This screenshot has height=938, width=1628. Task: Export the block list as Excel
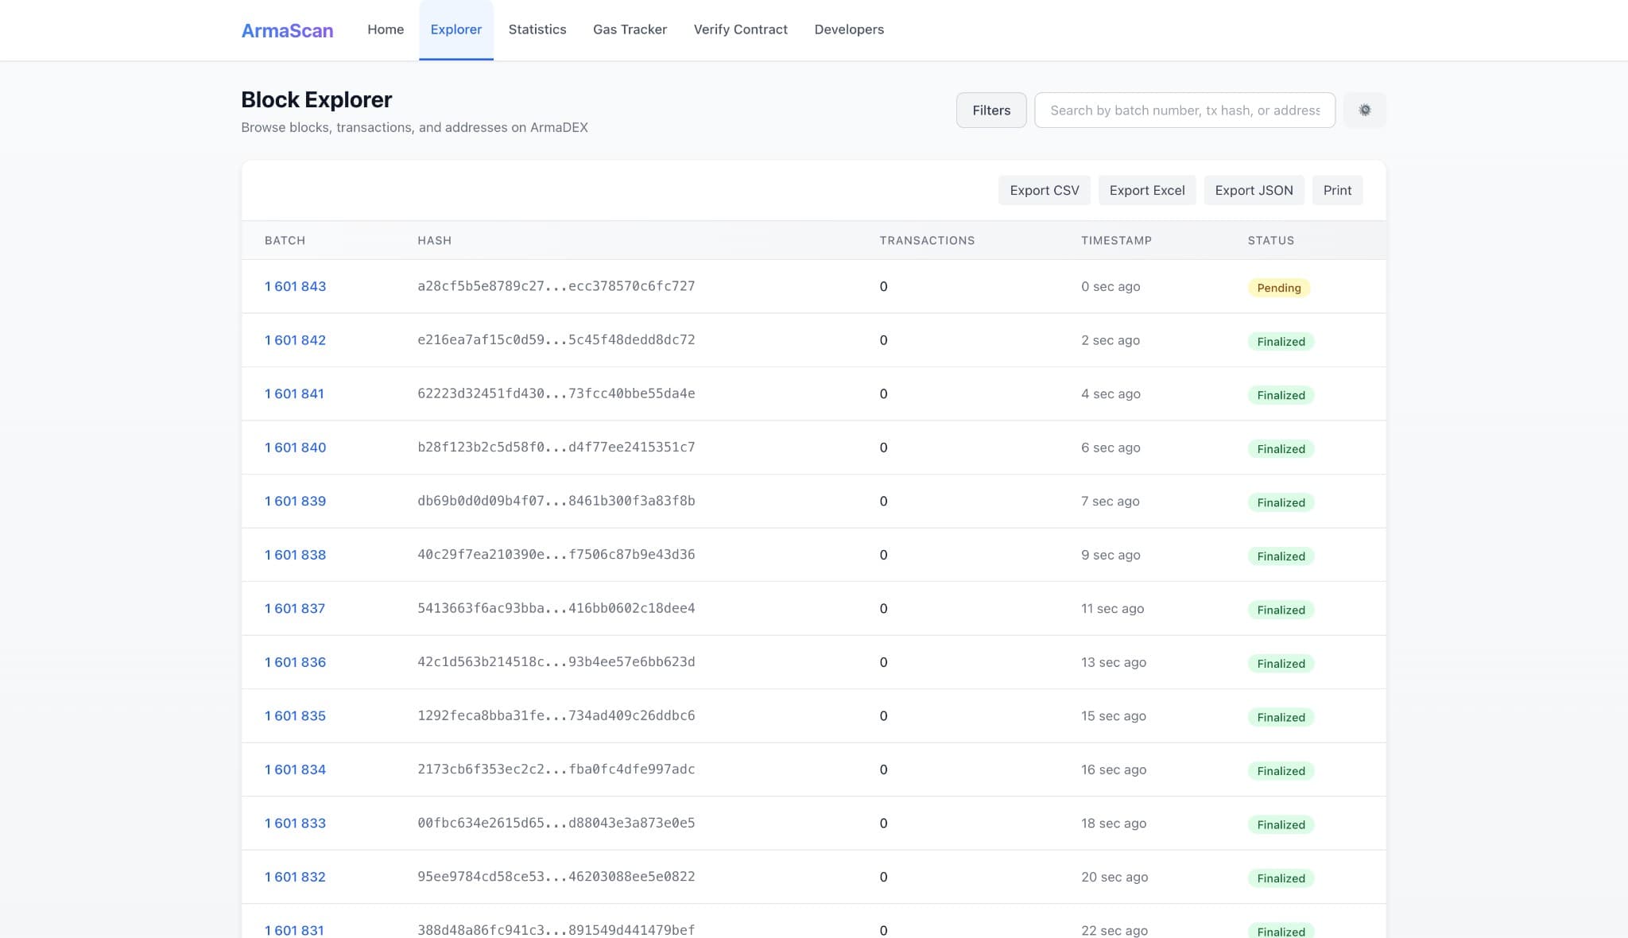point(1146,190)
